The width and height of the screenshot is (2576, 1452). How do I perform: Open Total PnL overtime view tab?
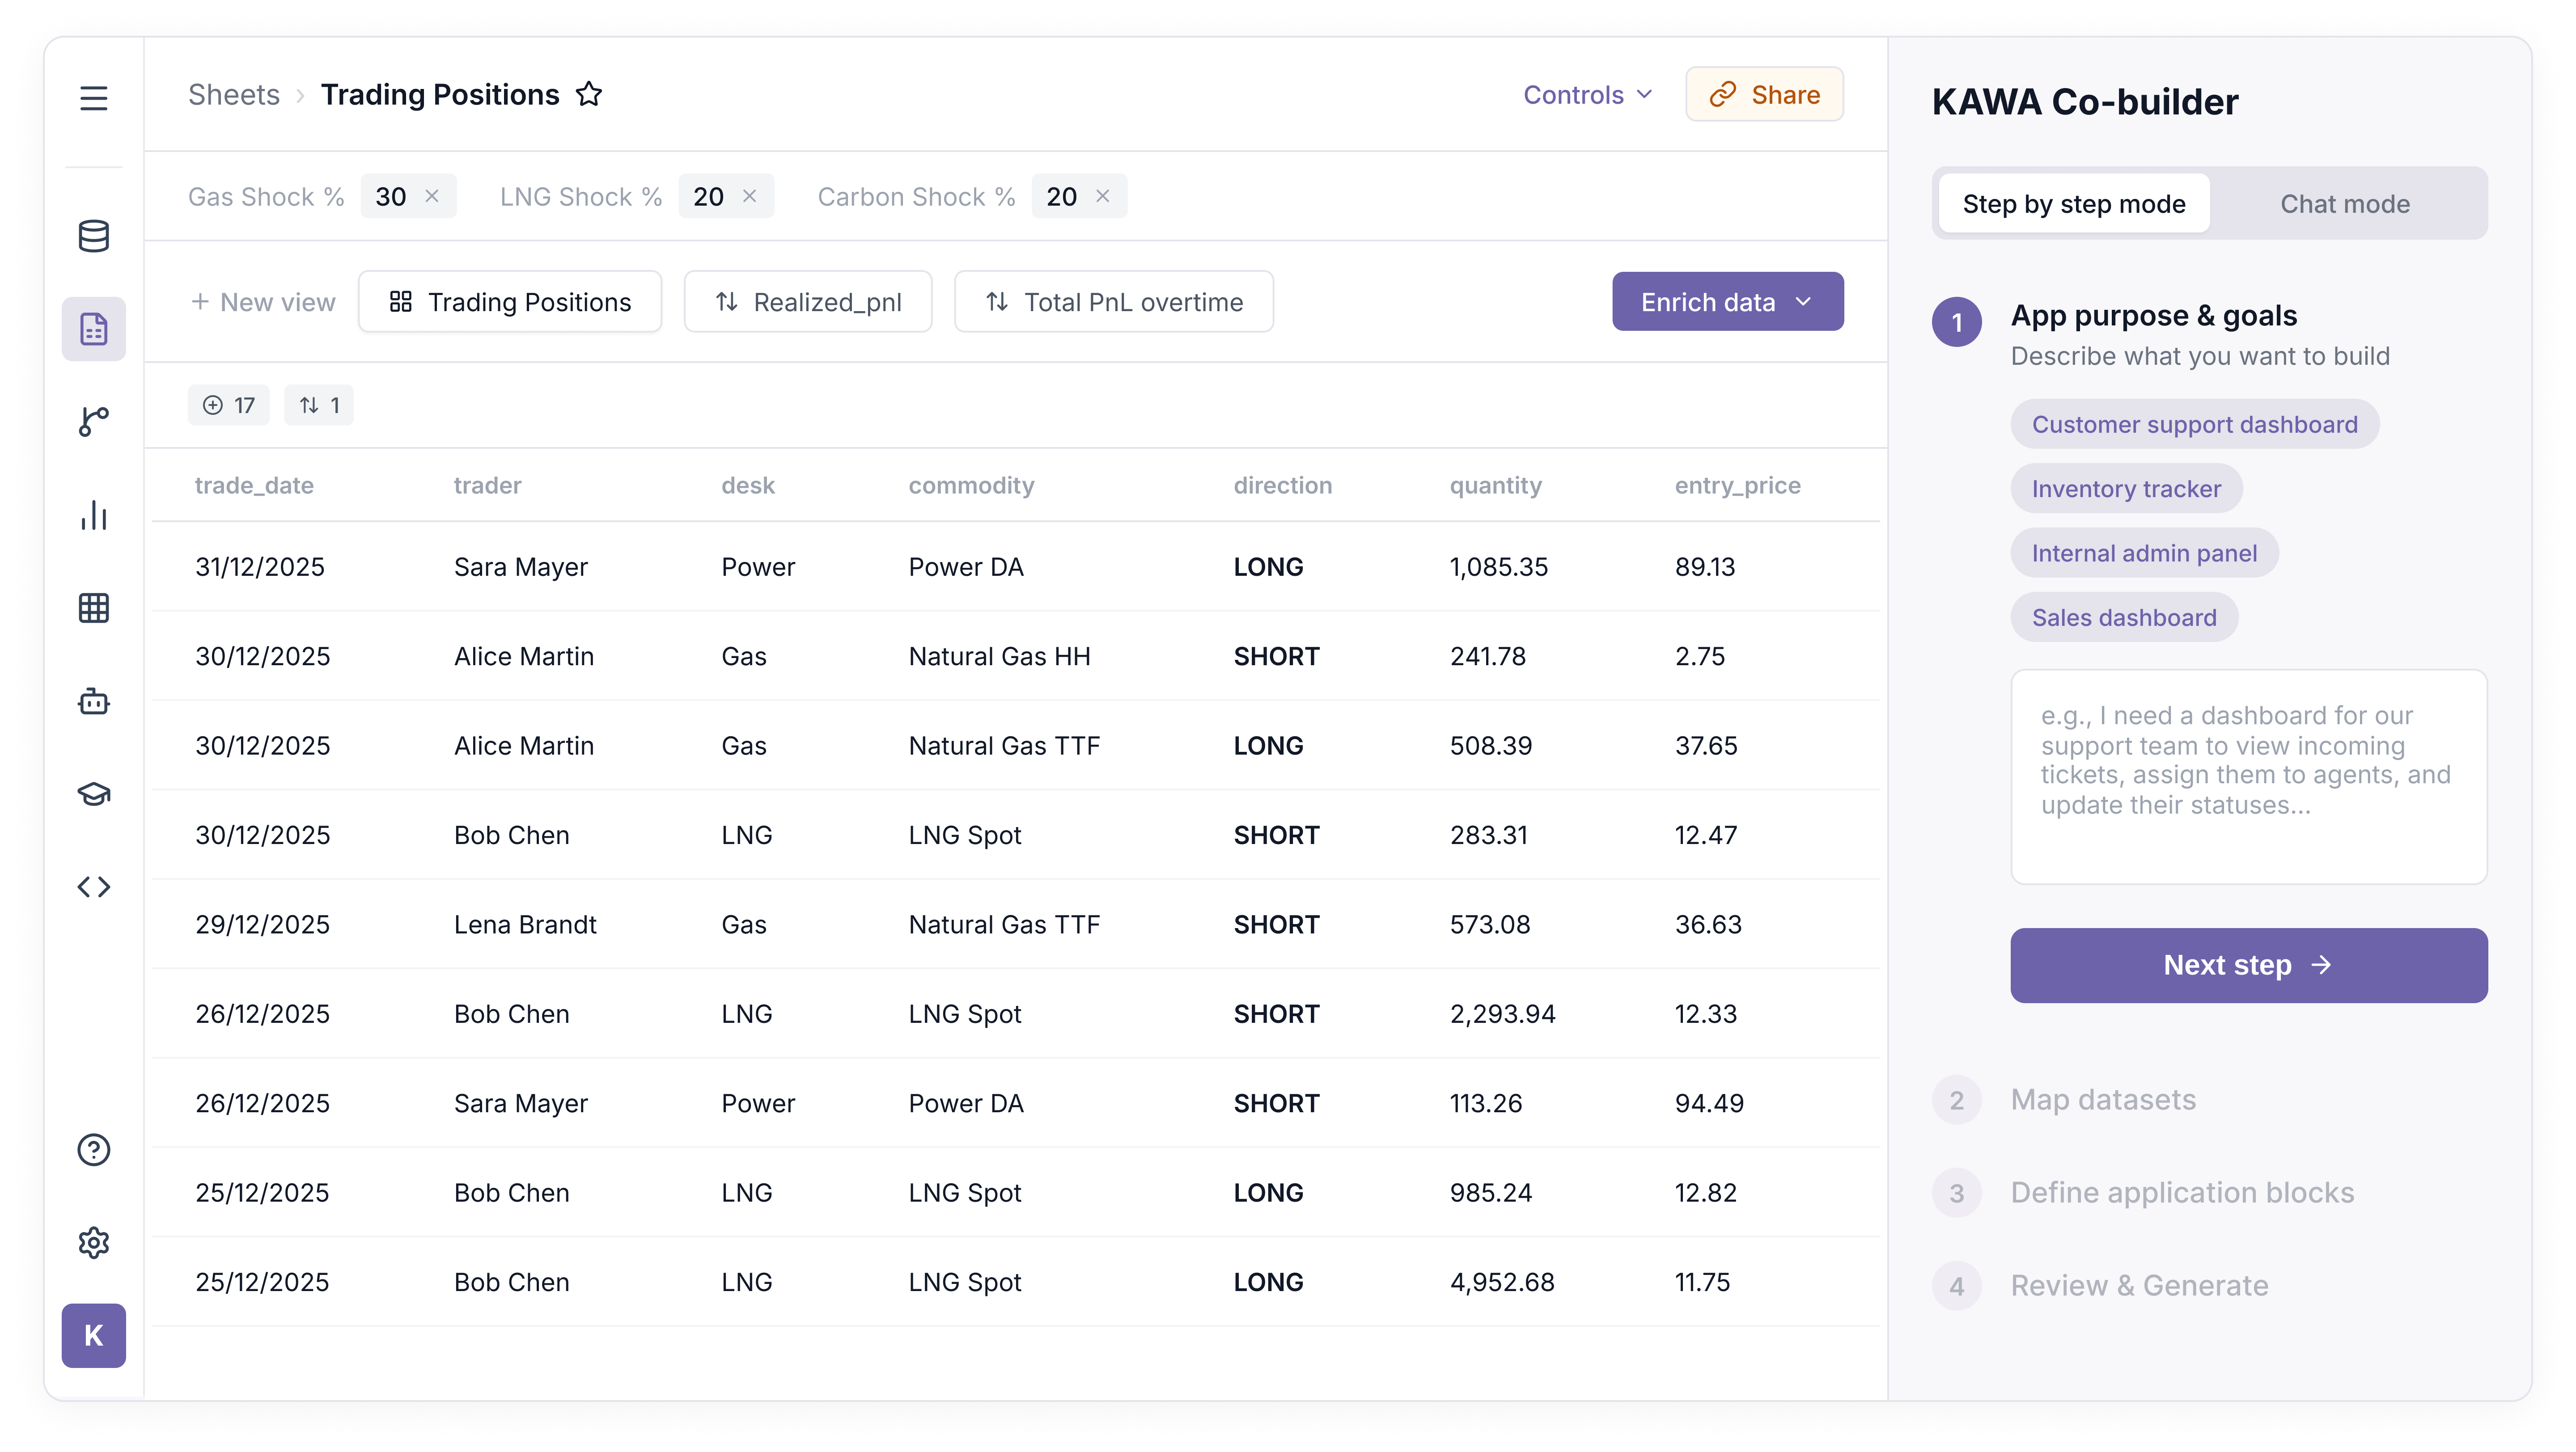click(1113, 302)
